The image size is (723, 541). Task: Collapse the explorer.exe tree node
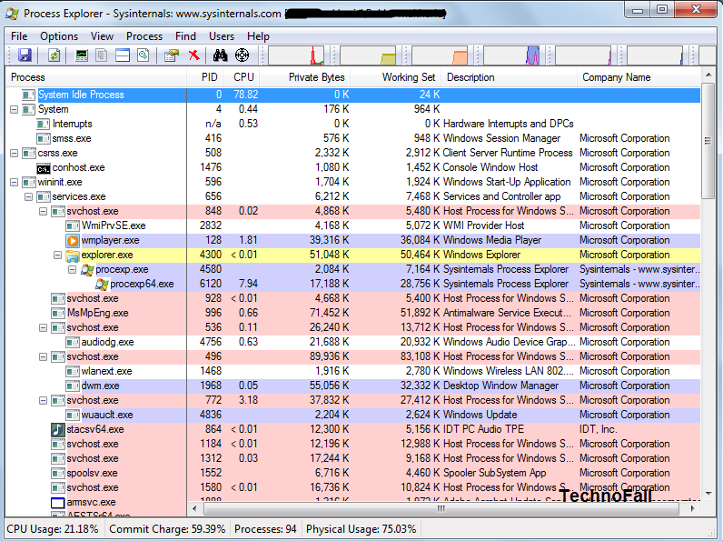pos(57,255)
